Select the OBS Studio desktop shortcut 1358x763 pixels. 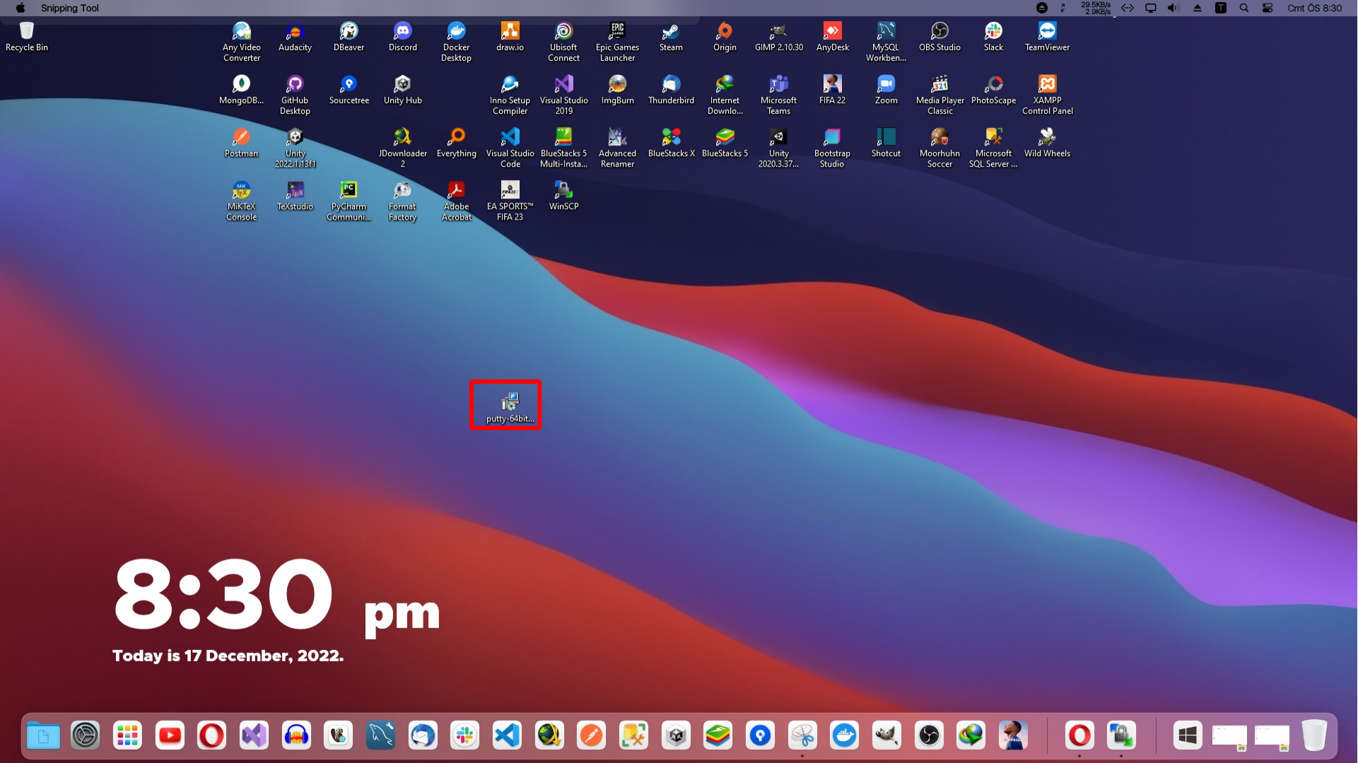point(940,37)
